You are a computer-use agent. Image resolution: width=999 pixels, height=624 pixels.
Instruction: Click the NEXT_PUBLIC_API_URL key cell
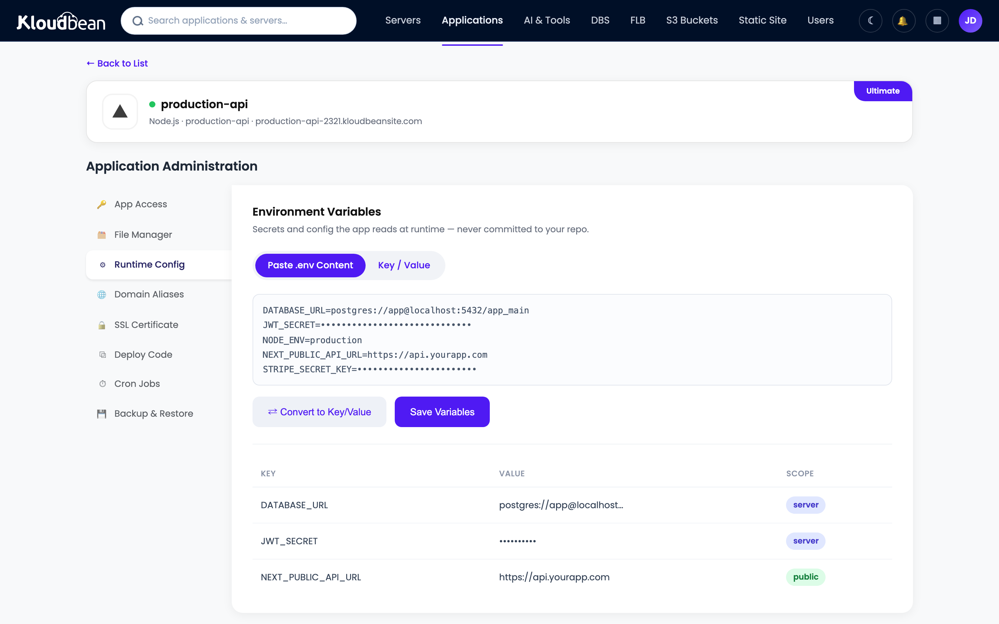(x=311, y=577)
